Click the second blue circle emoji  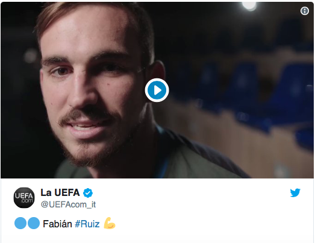point(34,223)
